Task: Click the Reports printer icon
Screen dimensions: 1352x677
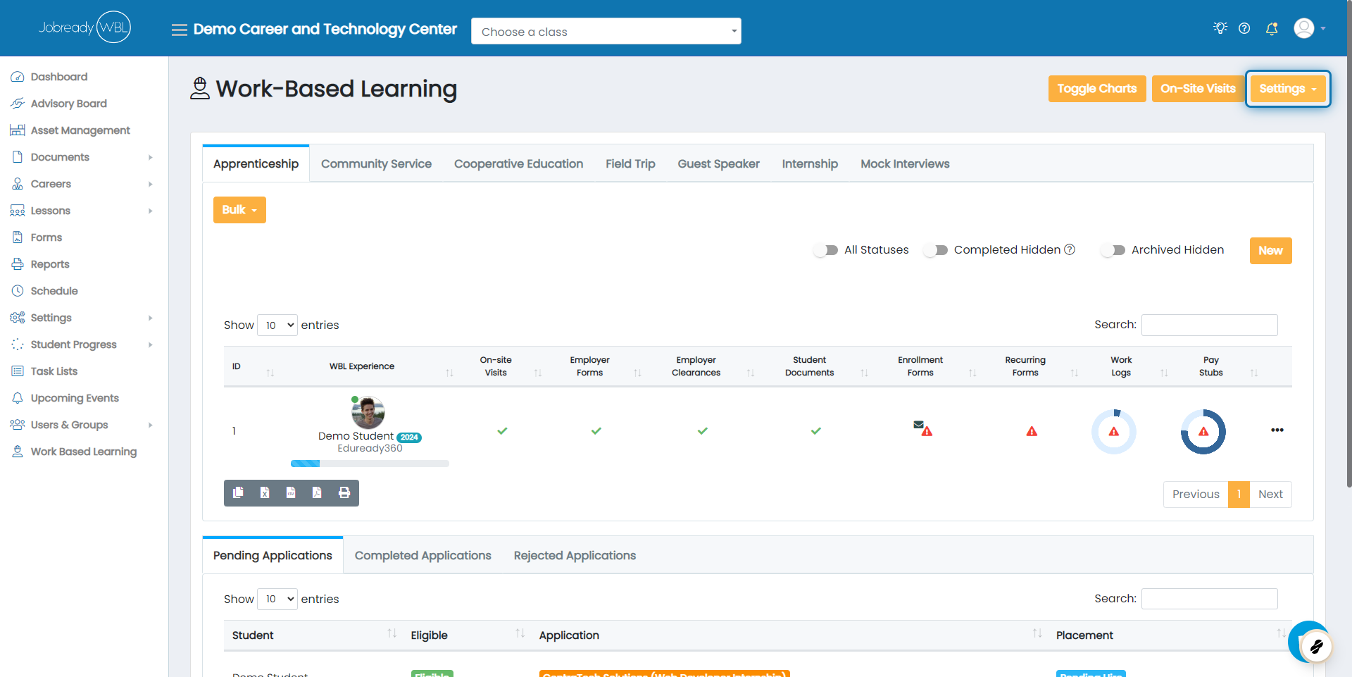Action: coord(18,264)
